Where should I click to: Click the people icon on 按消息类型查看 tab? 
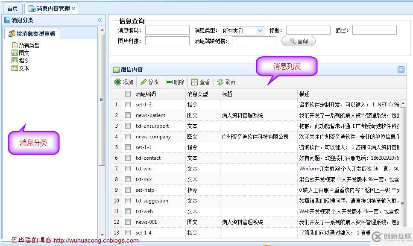tap(12, 34)
